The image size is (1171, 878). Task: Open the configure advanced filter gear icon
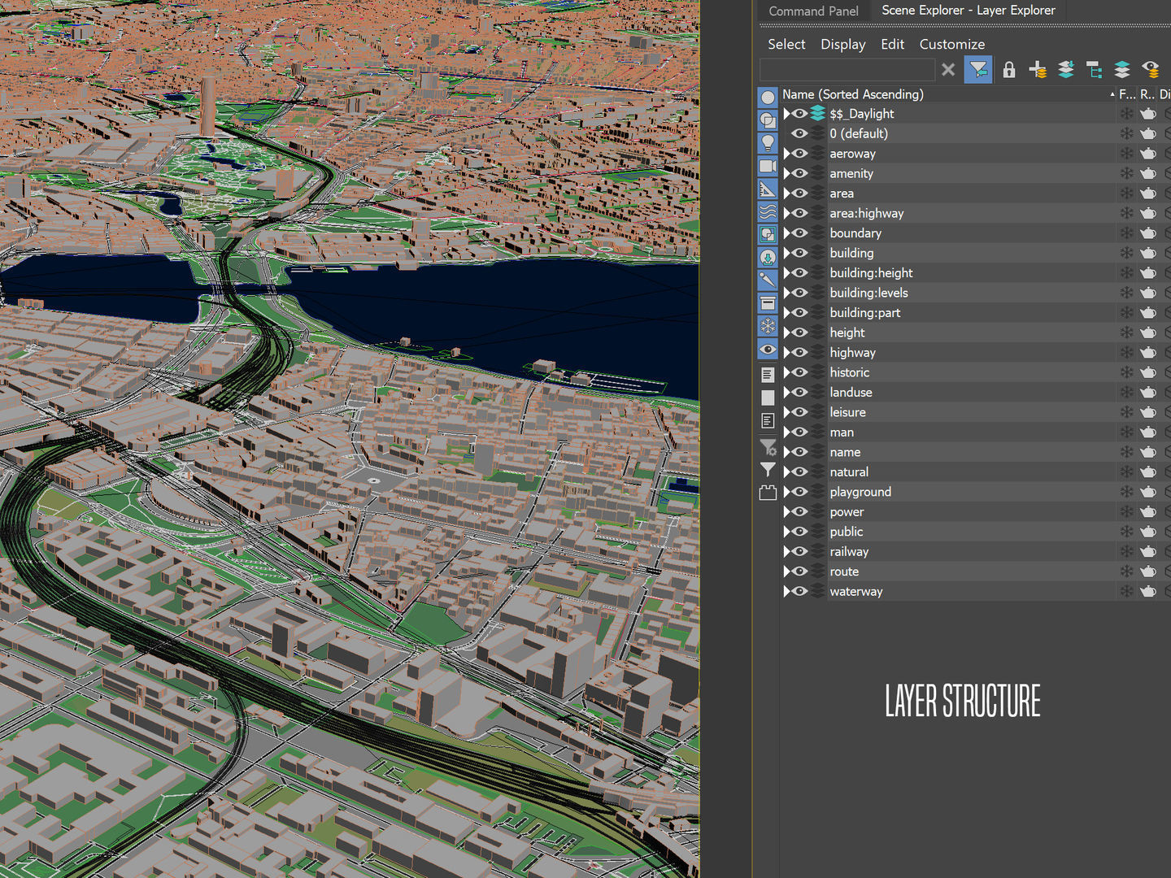(768, 448)
